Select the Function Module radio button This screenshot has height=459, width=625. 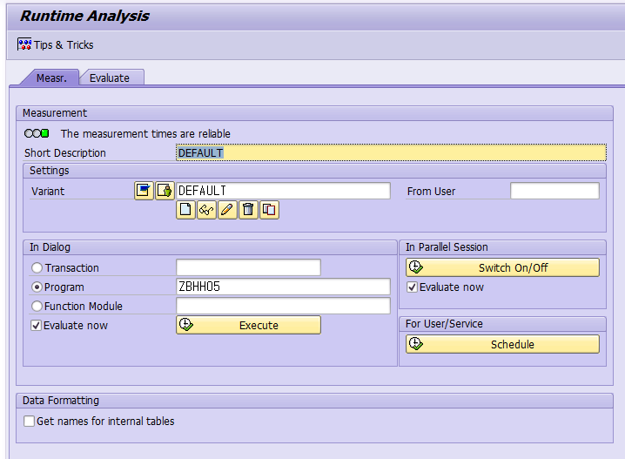37,306
